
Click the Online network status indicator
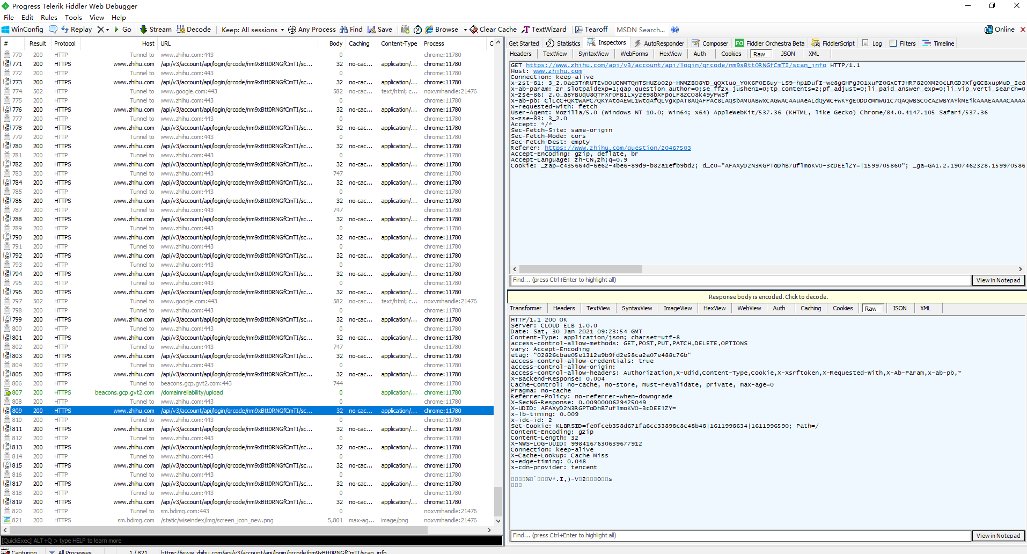click(1000, 30)
